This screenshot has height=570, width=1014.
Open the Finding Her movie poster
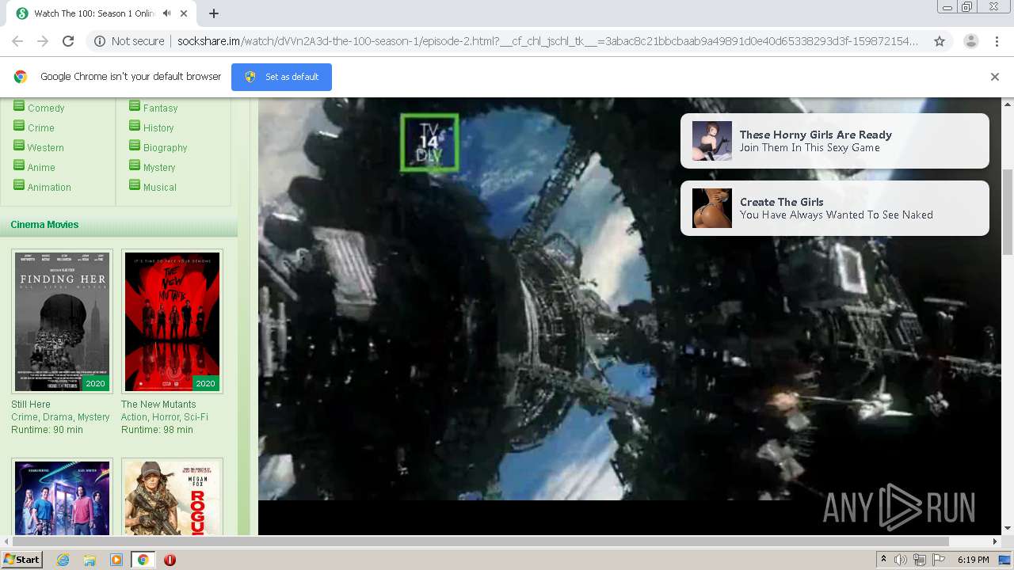click(x=62, y=321)
